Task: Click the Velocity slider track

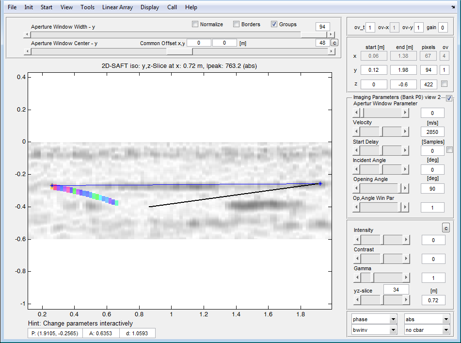Action: (x=381, y=131)
